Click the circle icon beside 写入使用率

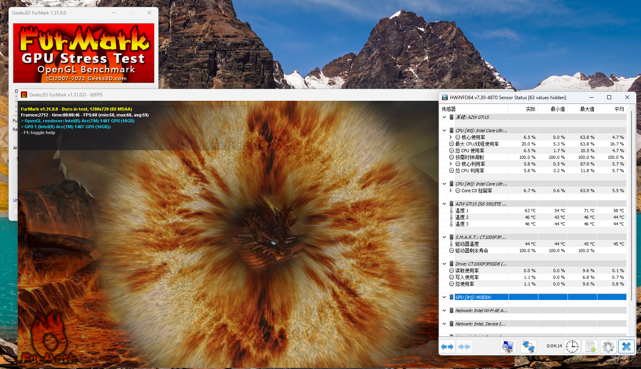(x=452, y=277)
